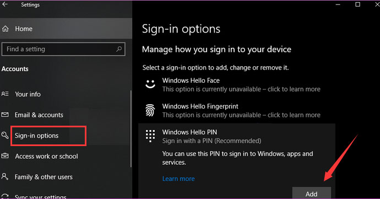Click the Add button for PIN
Image resolution: width=380 pixels, height=199 pixels.
click(311, 193)
